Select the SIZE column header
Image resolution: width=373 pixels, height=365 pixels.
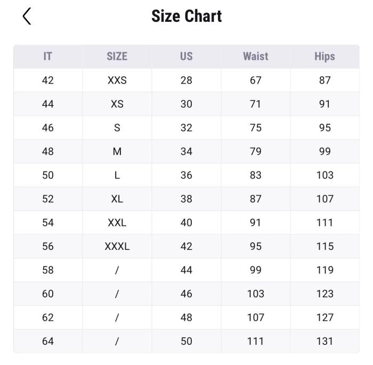point(117,56)
